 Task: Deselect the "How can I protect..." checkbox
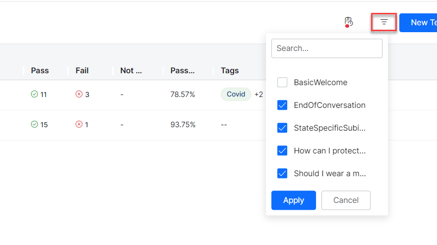click(x=282, y=151)
